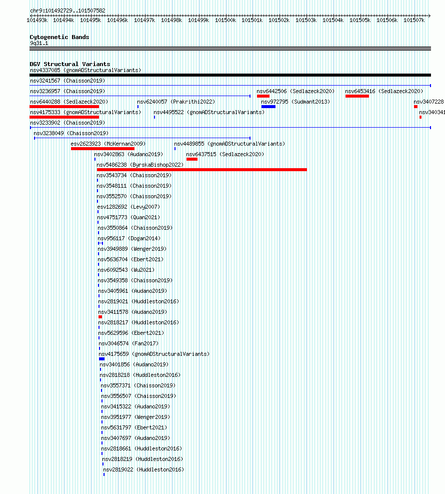
Task: Click the blue nsv972795 Sudmant2013 bar
Action: tap(268, 107)
